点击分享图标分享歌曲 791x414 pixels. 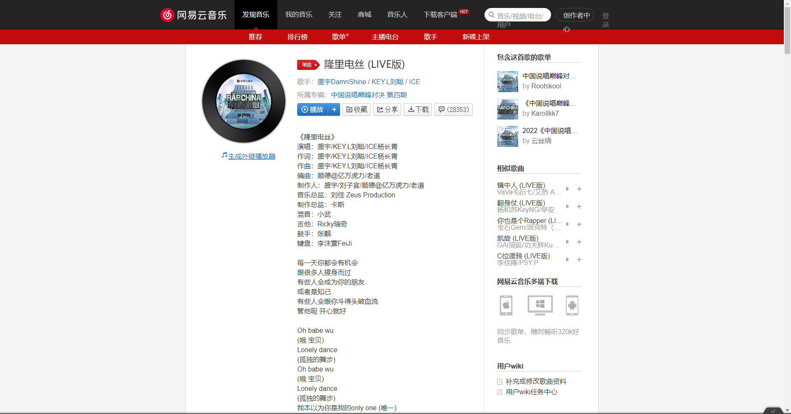(x=387, y=109)
